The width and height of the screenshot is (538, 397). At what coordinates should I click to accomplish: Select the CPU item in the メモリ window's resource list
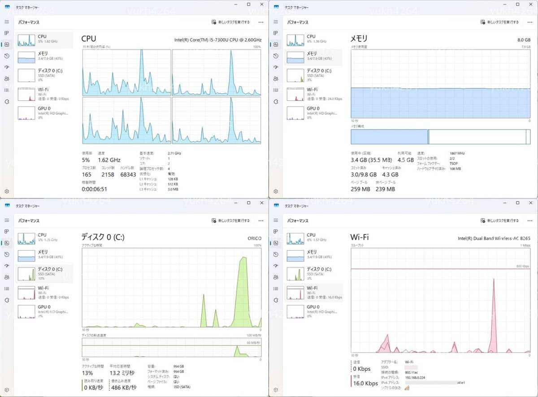point(313,39)
